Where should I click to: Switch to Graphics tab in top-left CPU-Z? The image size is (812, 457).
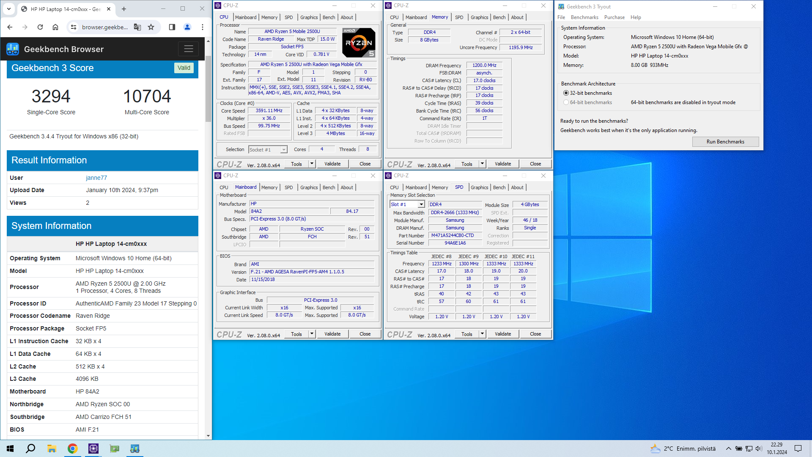[309, 17]
